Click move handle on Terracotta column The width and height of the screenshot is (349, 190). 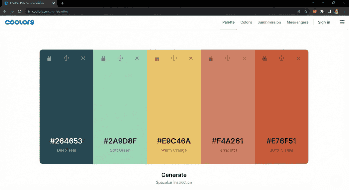228,58
